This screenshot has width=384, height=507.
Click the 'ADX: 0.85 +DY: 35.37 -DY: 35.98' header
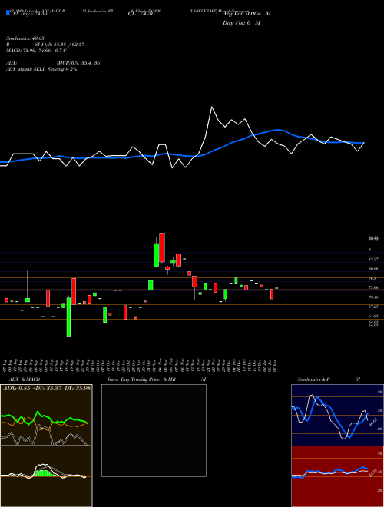47,389
